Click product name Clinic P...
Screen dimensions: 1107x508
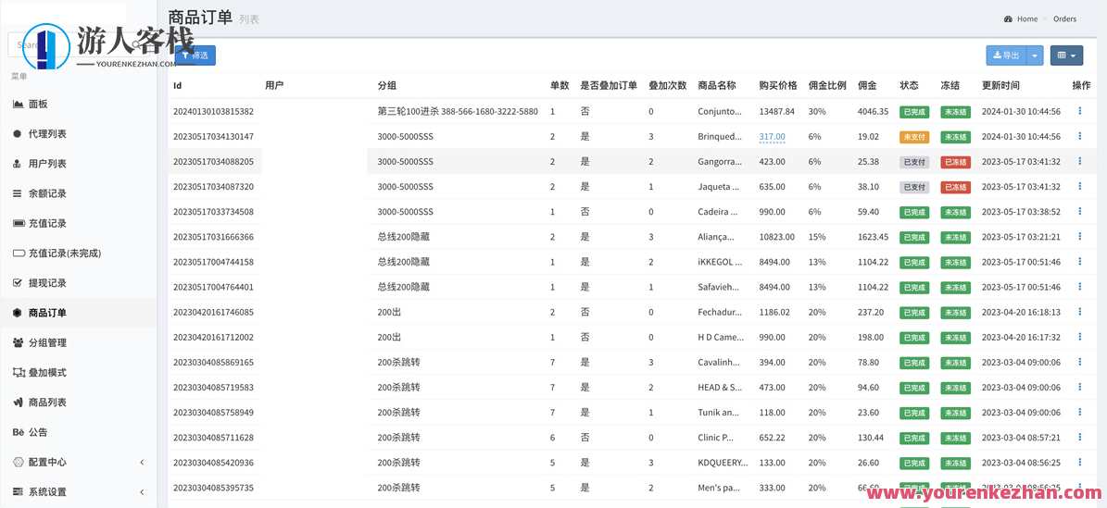(715, 438)
